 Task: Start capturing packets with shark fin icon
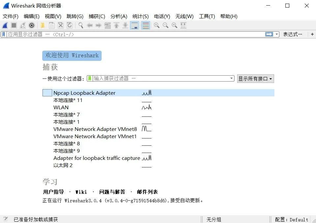point(5,25)
